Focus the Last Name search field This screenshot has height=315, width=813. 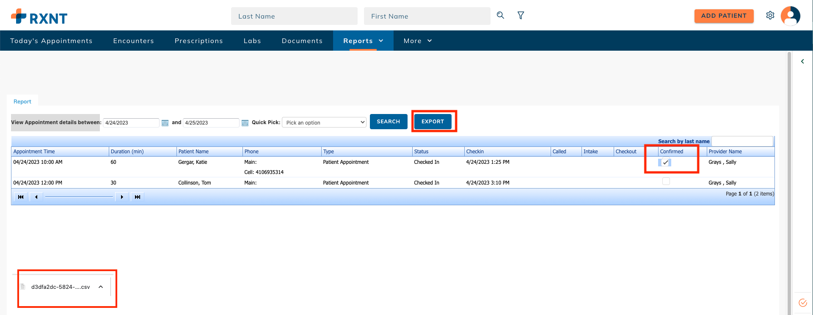[x=294, y=16]
